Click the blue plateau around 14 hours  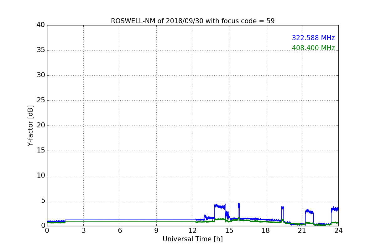point(220,207)
